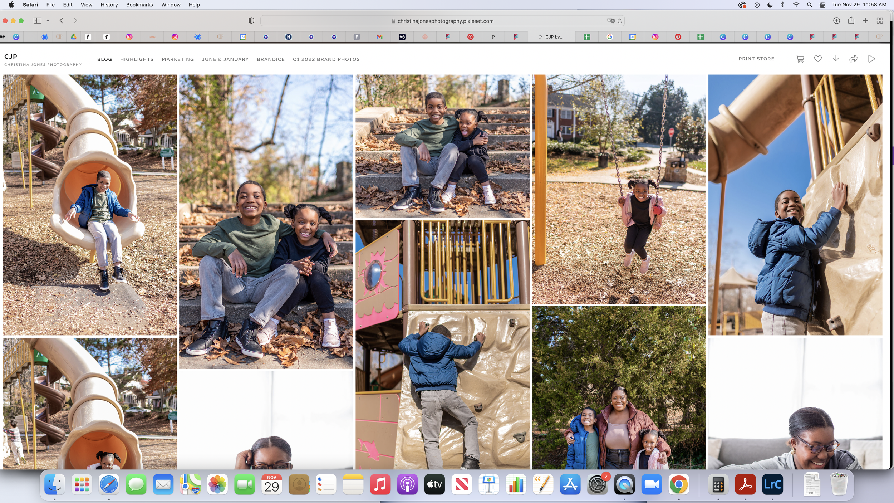This screenshot has width=894, height=503.
Task: Open Safari tab overview grid
Action: tap(880, 21)
